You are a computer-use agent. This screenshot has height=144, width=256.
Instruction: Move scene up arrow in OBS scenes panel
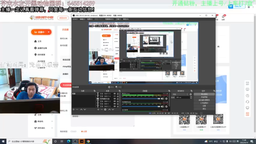click(x=81, y=109)
